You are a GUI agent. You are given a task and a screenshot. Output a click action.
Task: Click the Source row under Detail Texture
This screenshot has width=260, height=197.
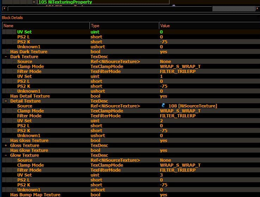point(131,106)
